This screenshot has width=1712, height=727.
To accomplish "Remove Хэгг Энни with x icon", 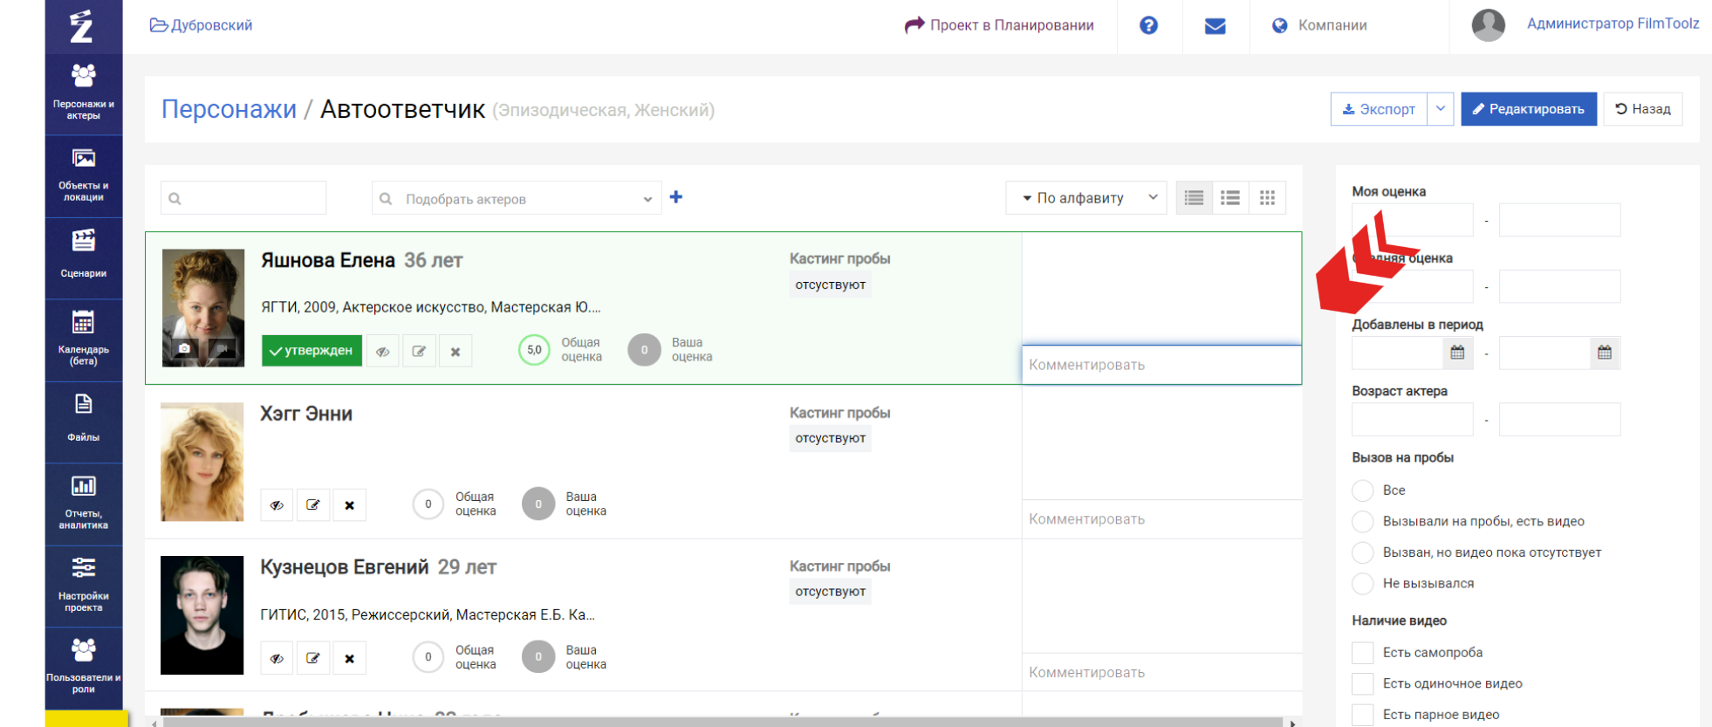I will click(349, 504).
